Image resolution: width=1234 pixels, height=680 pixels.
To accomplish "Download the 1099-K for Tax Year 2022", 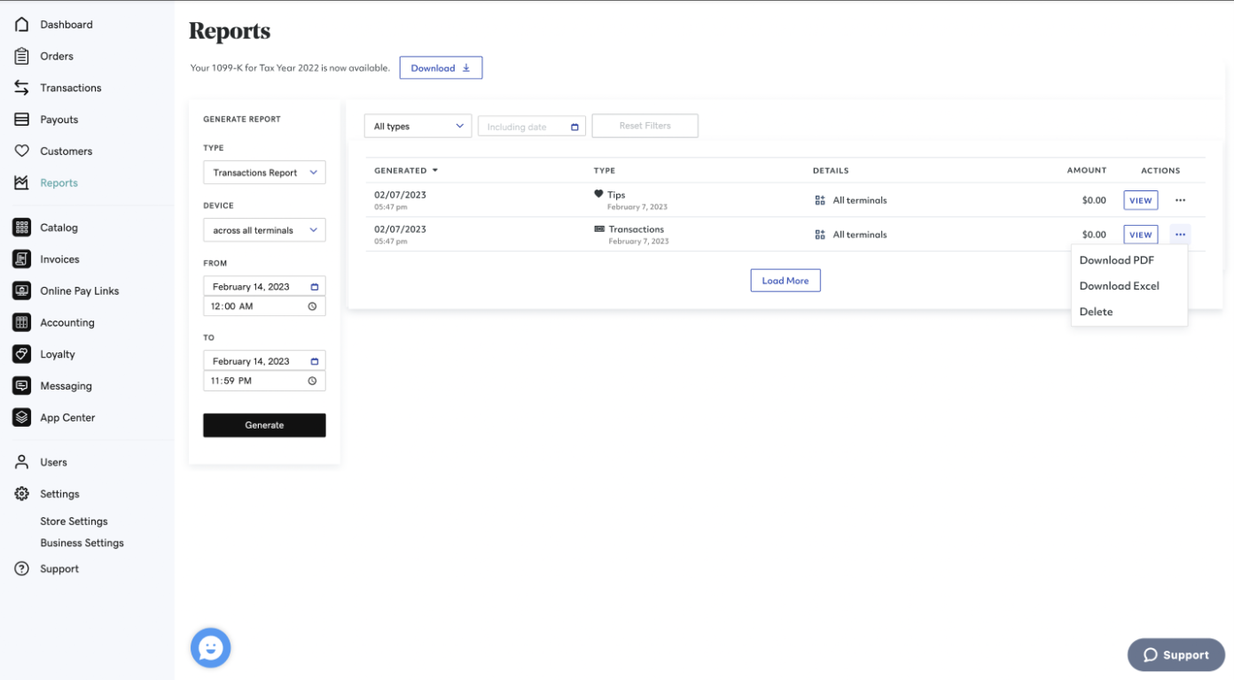I will tap(441, 67).
